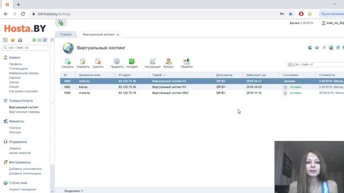Sort table by Действует до column

(261, 75)
